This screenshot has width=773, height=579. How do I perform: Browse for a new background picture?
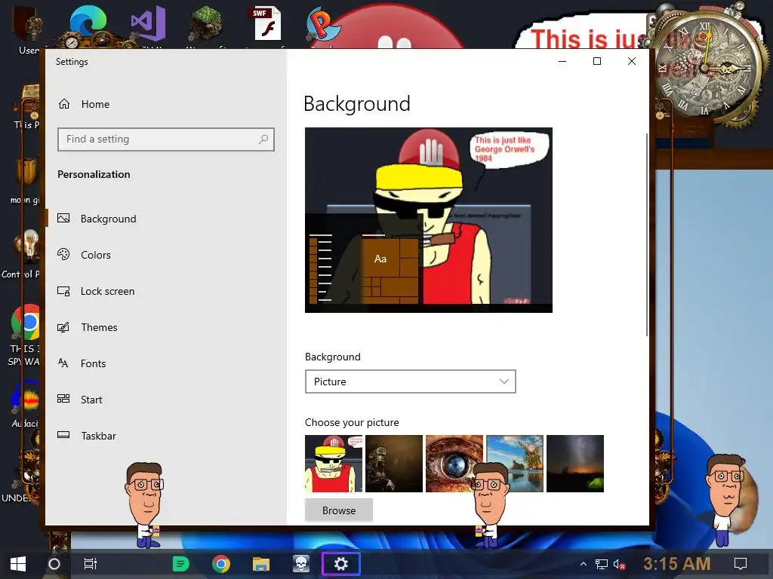339,510
